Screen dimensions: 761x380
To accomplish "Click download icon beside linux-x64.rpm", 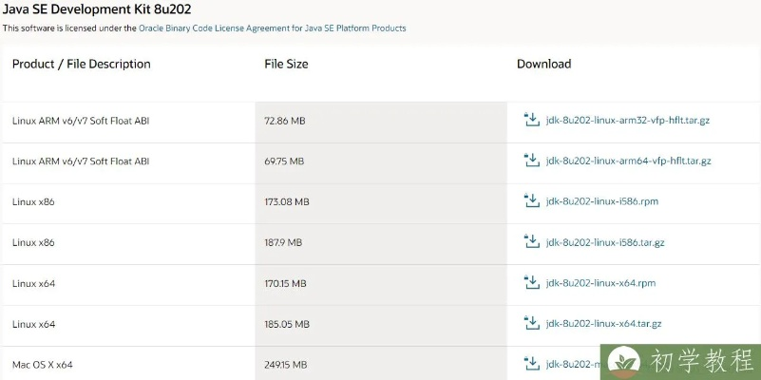I will [532, 282].
